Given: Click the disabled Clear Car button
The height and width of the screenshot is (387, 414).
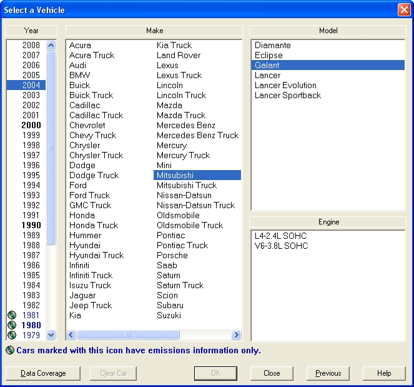Looking at the screenshot, I should tap(113, 373).
